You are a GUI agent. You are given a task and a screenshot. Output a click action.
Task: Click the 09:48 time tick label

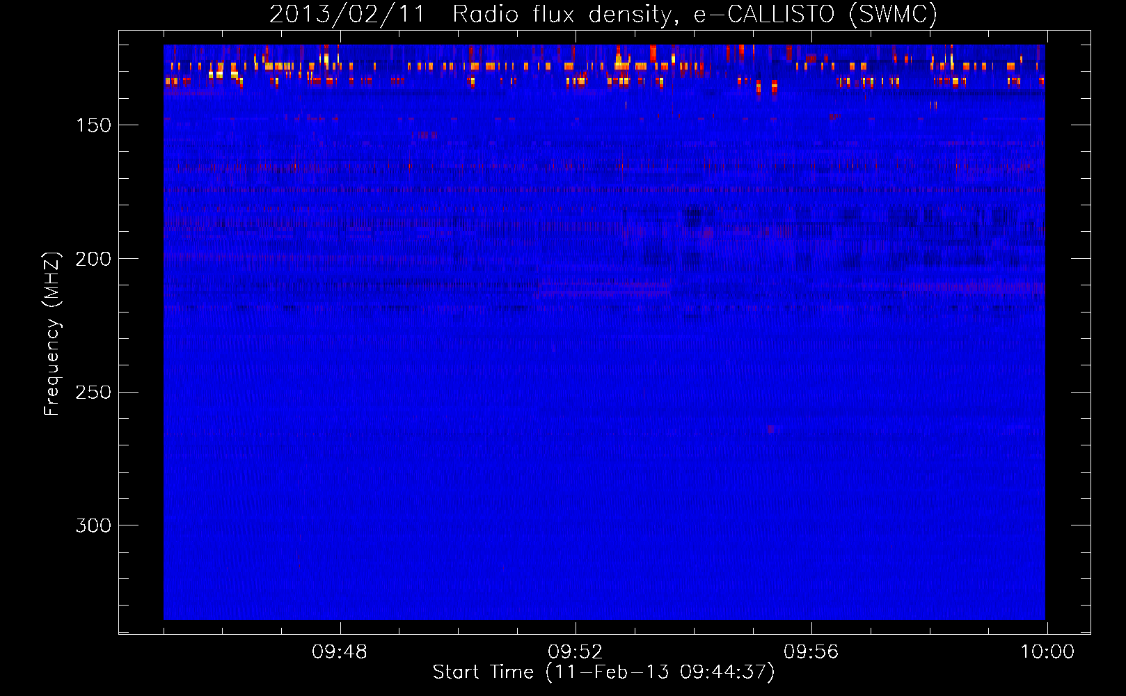click(340, 652)
